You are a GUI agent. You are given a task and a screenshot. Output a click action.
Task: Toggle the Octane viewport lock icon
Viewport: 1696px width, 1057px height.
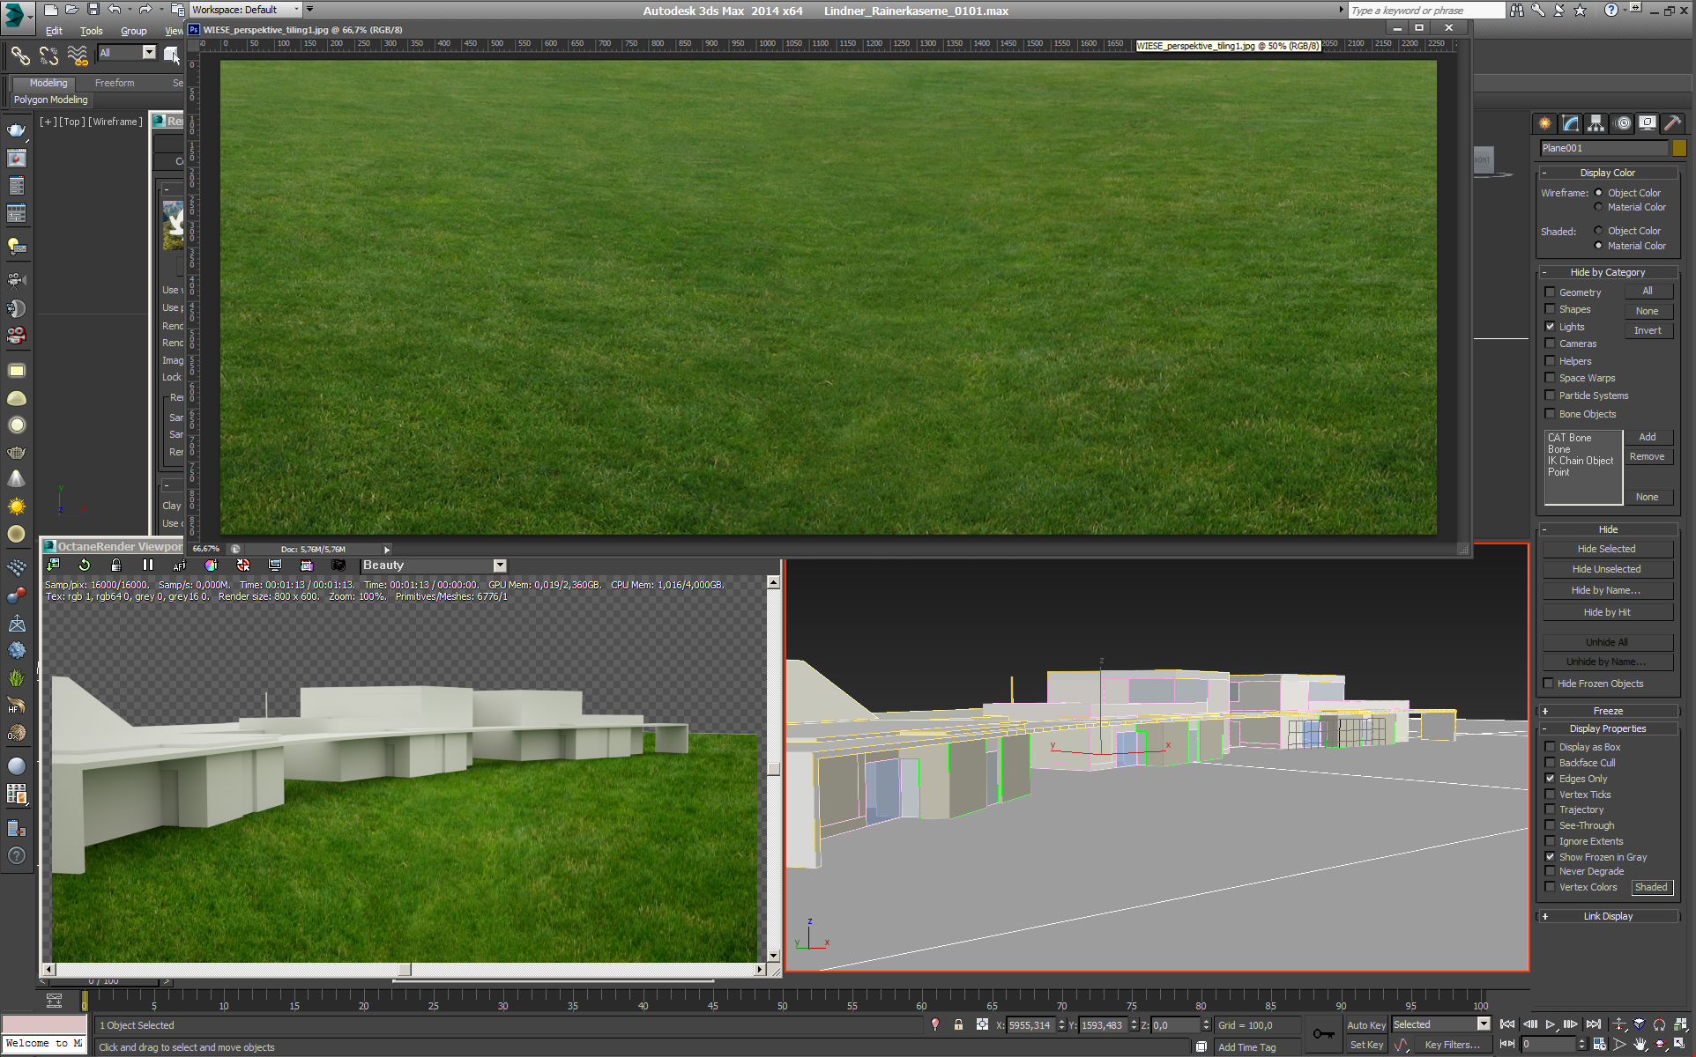(115, 565)
